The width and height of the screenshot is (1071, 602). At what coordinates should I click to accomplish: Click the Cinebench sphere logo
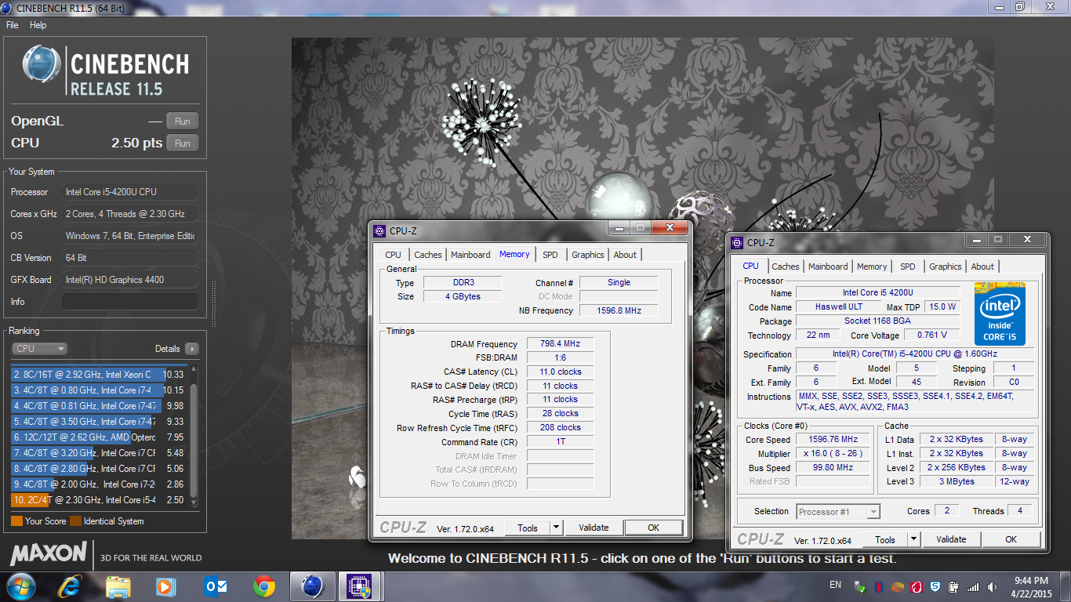click(x=42, y=65)
